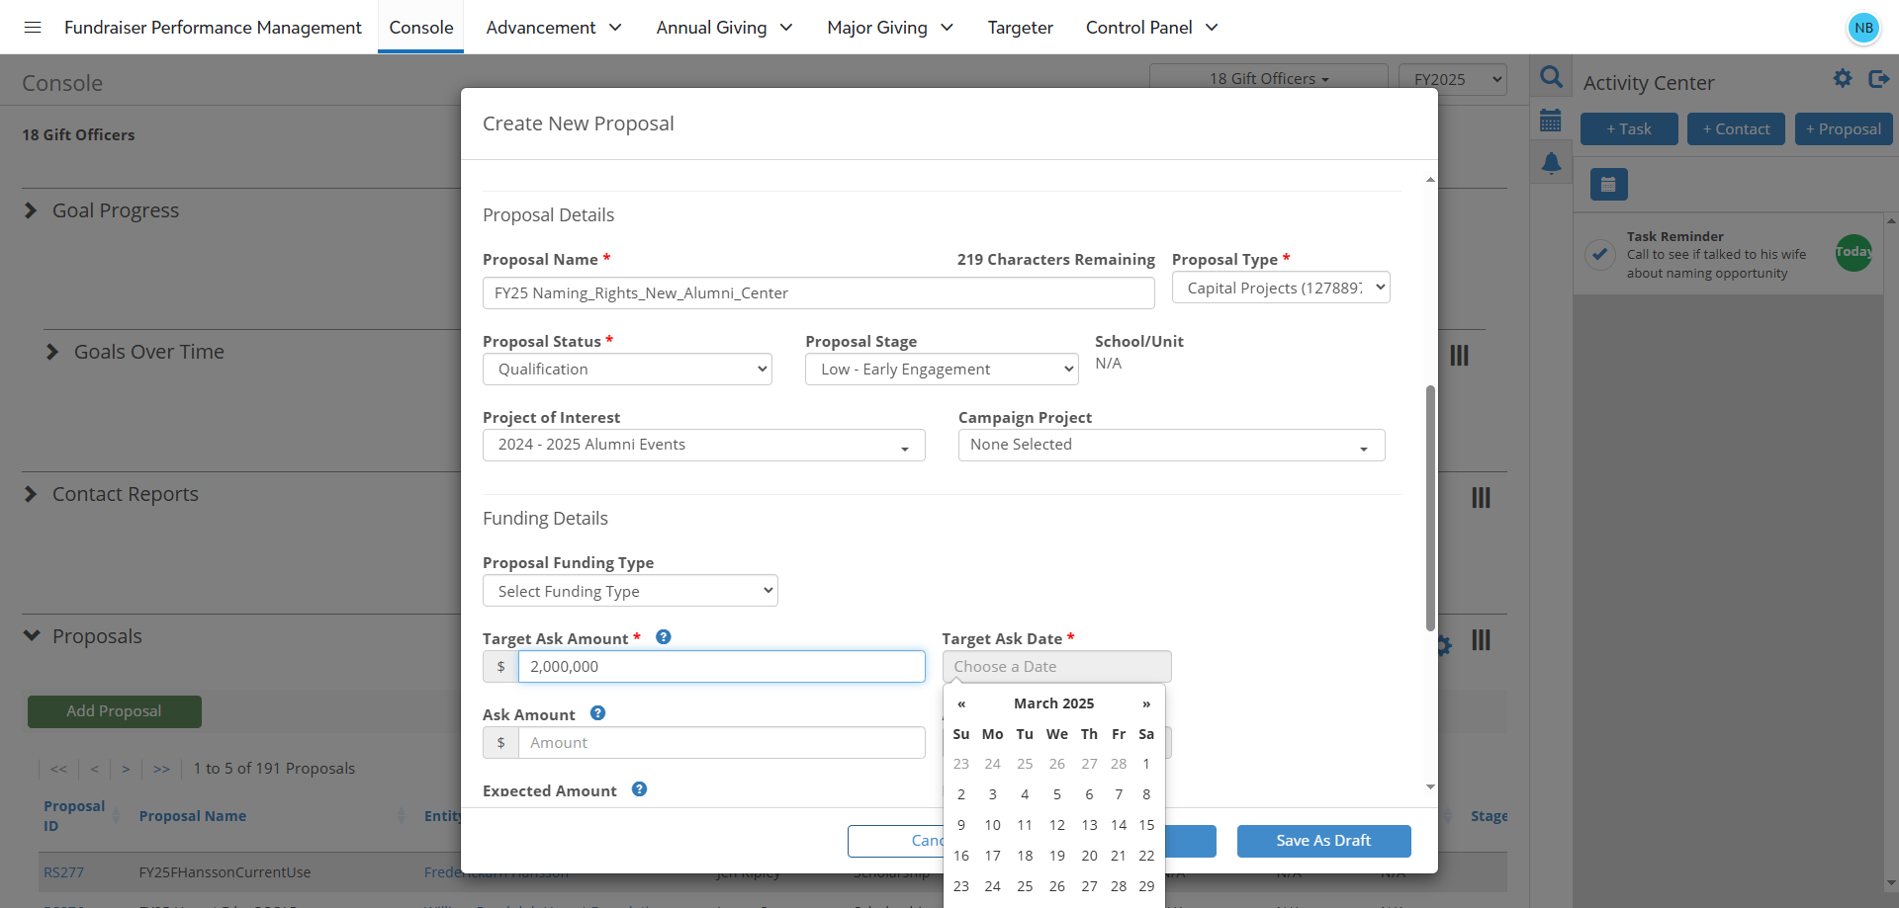Click column chooser icon by Goals Over Time
Screen dimensions: 1899x908
[x=1459, y=355]
